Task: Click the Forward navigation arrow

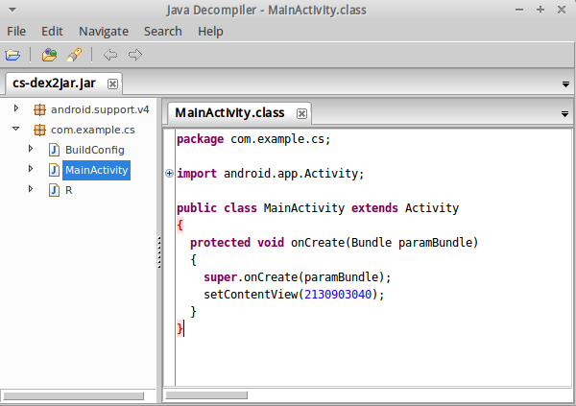Action: pos(135,55)
